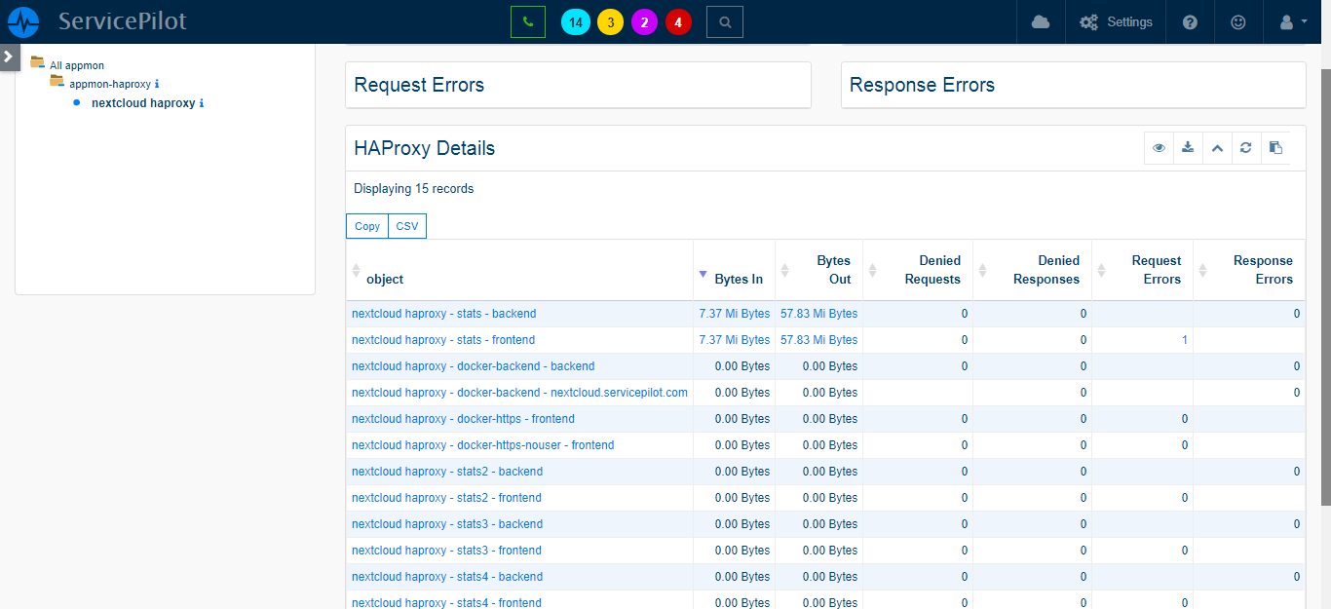Select the All appmon tree folder
This screenshot has width=1331, height=609.
(x=76, y=65)
